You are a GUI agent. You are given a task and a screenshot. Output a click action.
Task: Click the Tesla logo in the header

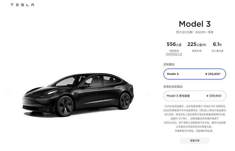pos(22,5)
